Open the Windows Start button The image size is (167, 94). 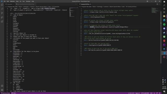pos(164,2)
